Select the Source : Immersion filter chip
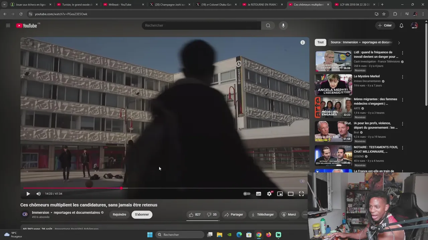428x240 pixels. tap(361, 42)
